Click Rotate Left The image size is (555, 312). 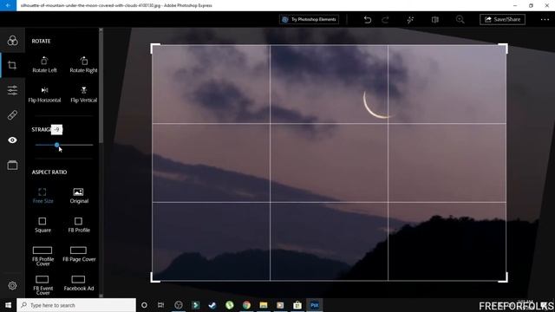click(44, 65)
